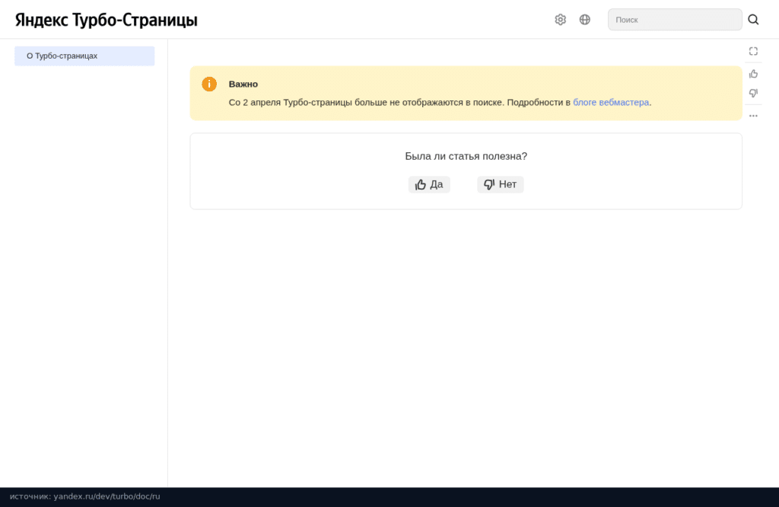779x507 pixels.
Task: Answer Да to the article feedback
Action: coord(429,184)
